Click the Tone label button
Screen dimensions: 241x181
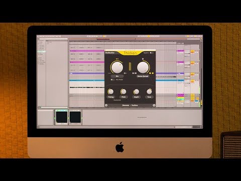click(x=149, y=97)
